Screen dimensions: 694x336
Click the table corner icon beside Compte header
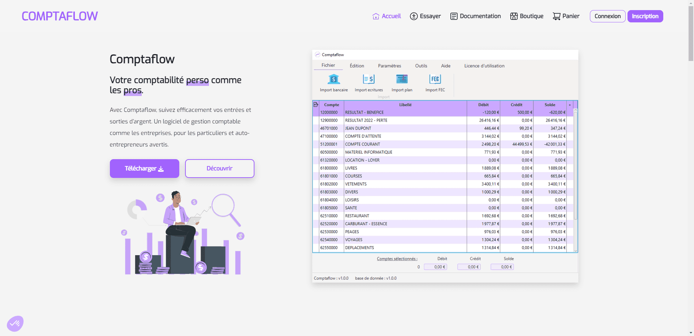(x=316, y=105)
